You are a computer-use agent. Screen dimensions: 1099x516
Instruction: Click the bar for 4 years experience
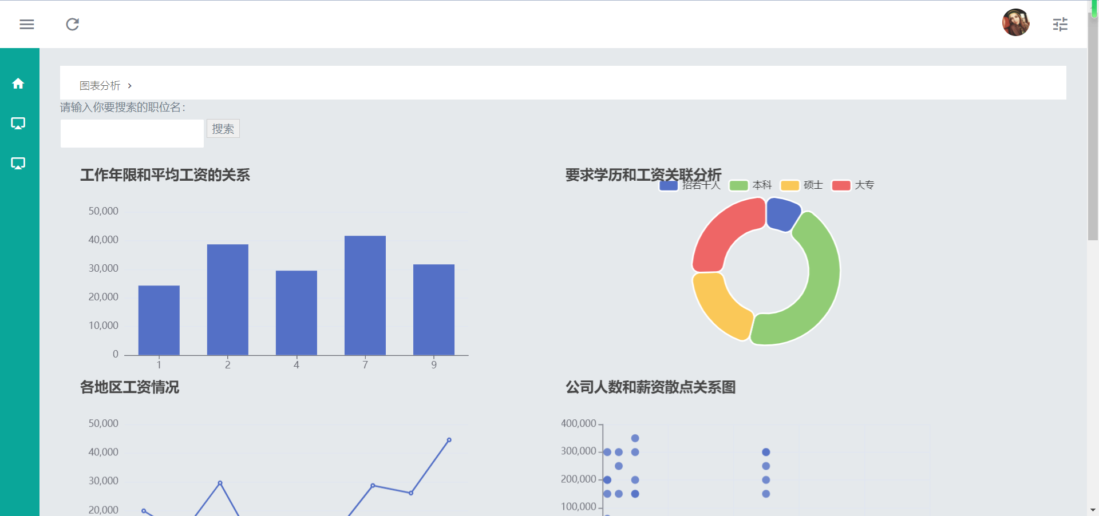(x=297, y=313)
